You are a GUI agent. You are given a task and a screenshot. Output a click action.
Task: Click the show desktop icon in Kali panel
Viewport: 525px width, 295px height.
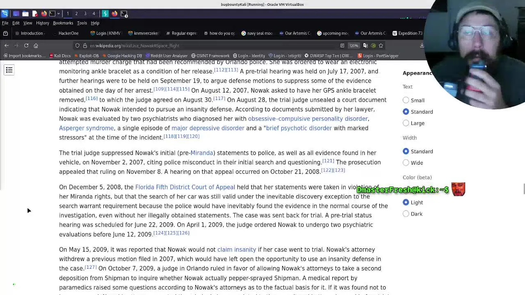pos(16,14)
